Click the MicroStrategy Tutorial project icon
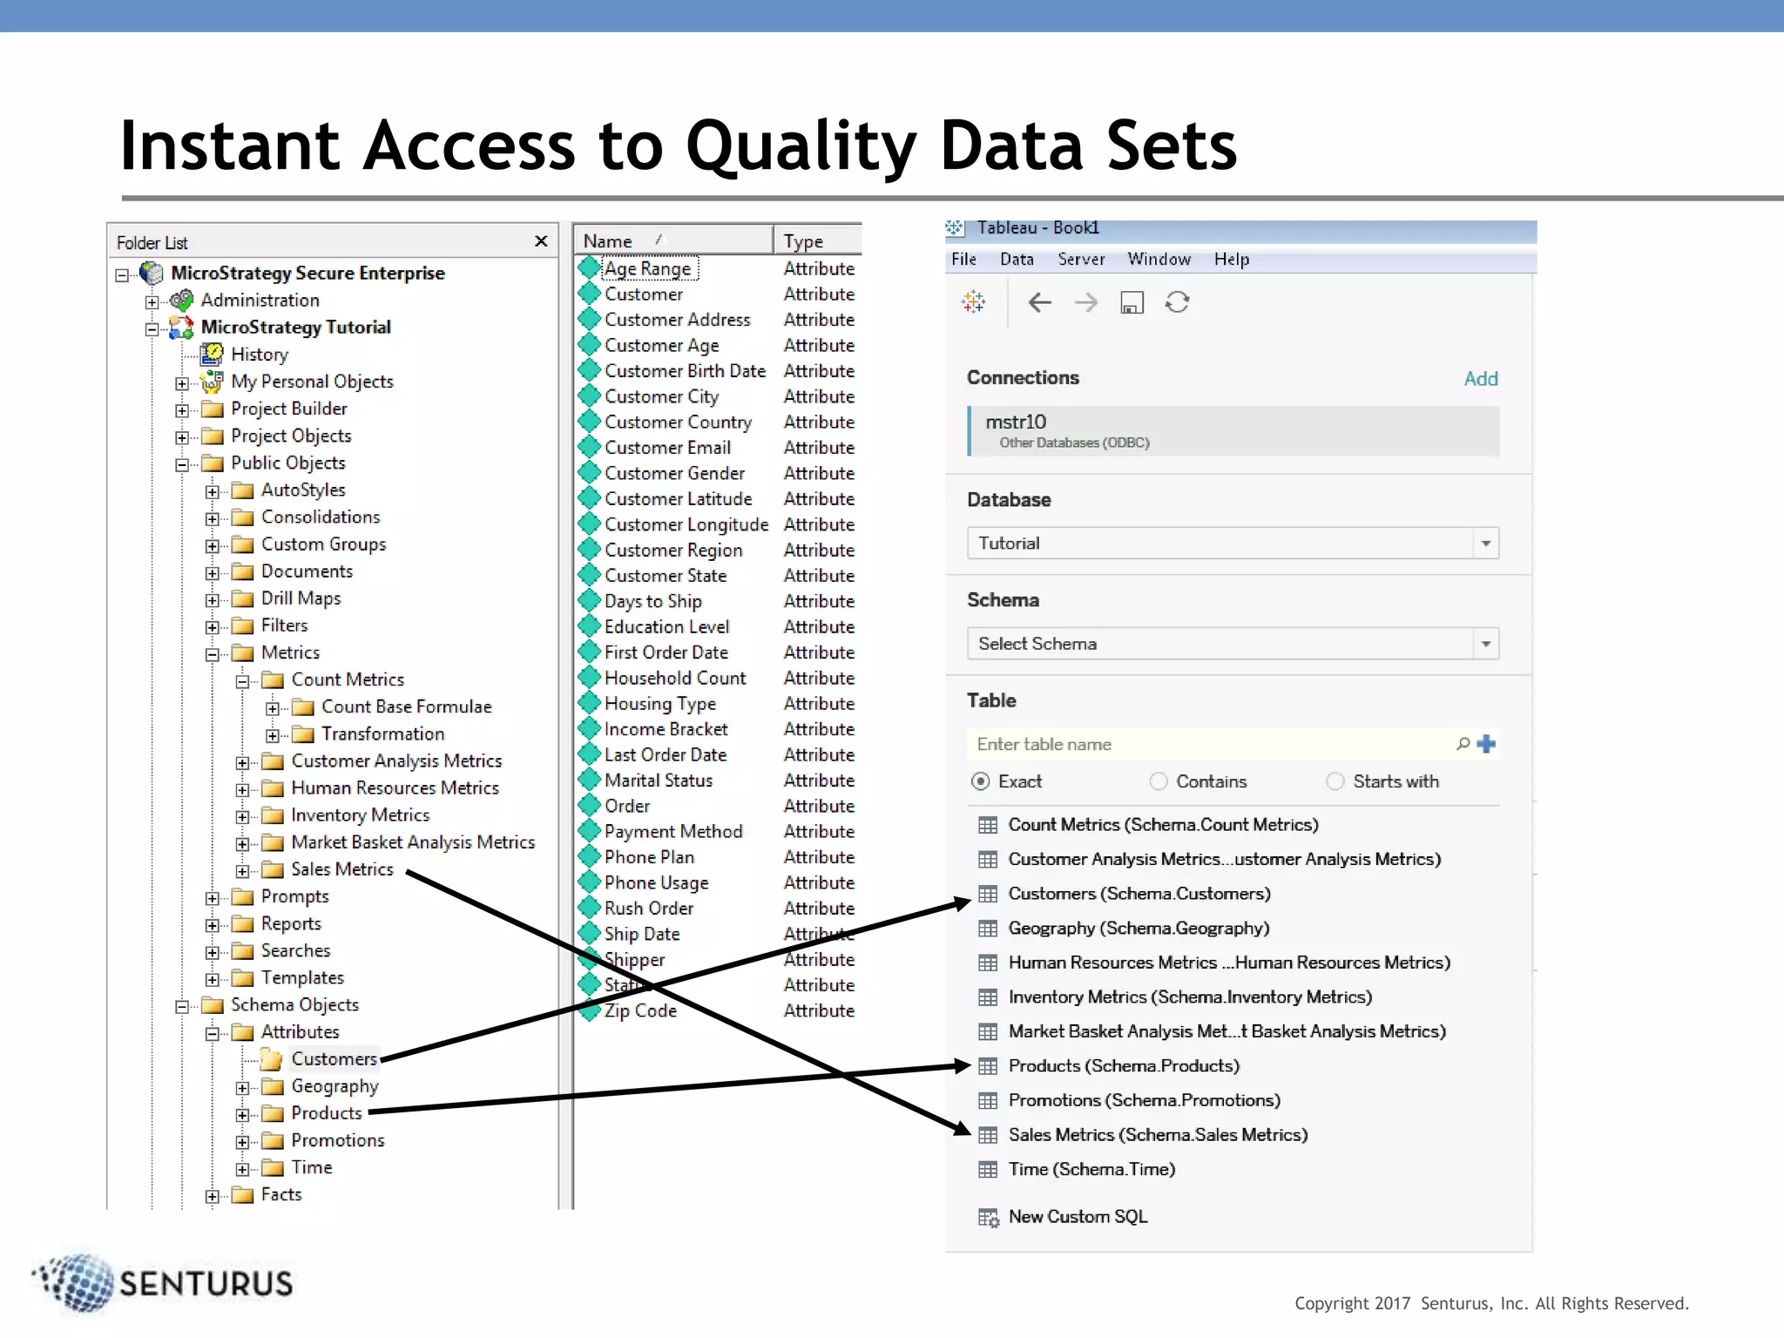The height and width of the screenshot is (1338, 1784). (x=181, y=328)
